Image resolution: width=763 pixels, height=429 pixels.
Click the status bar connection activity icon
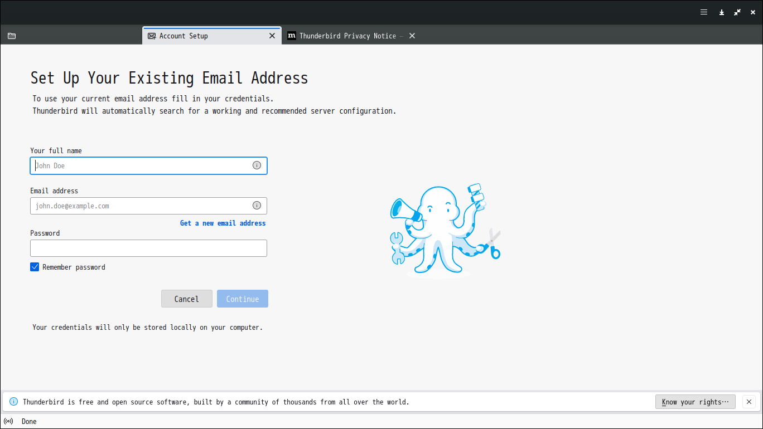click(8, 421)
